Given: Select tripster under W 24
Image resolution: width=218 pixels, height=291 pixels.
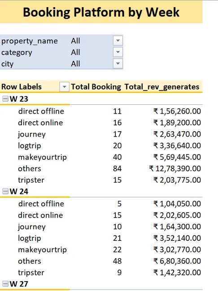Looking at the screenshot, I should tap(31, 273).
